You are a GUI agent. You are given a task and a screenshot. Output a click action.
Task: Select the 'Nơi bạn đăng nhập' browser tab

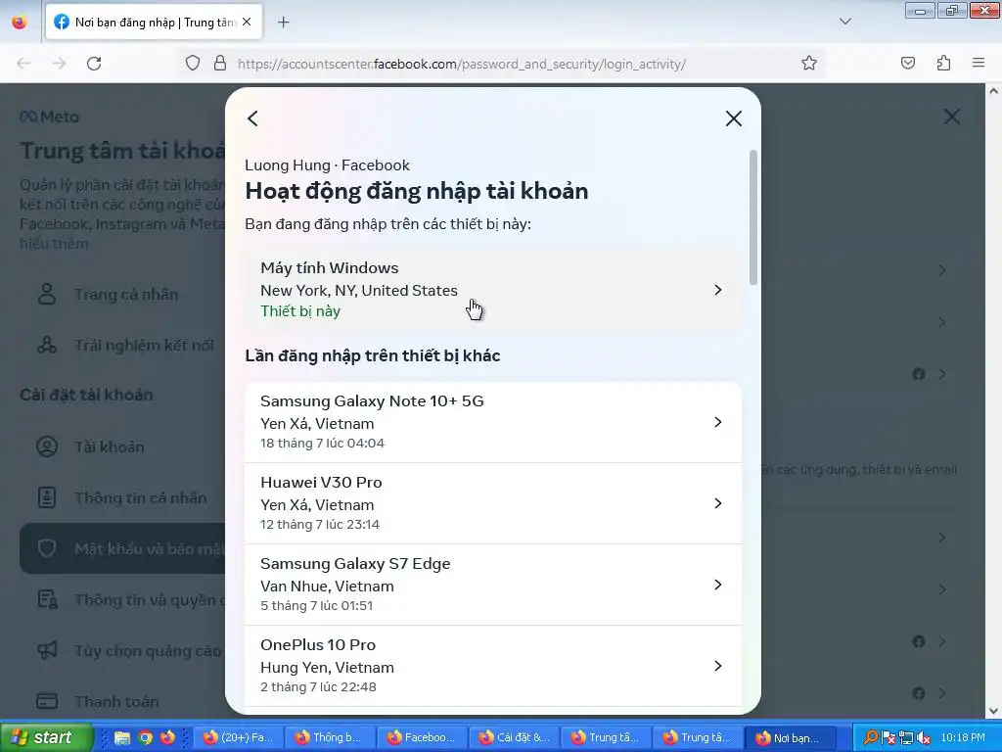pos(154,23)
